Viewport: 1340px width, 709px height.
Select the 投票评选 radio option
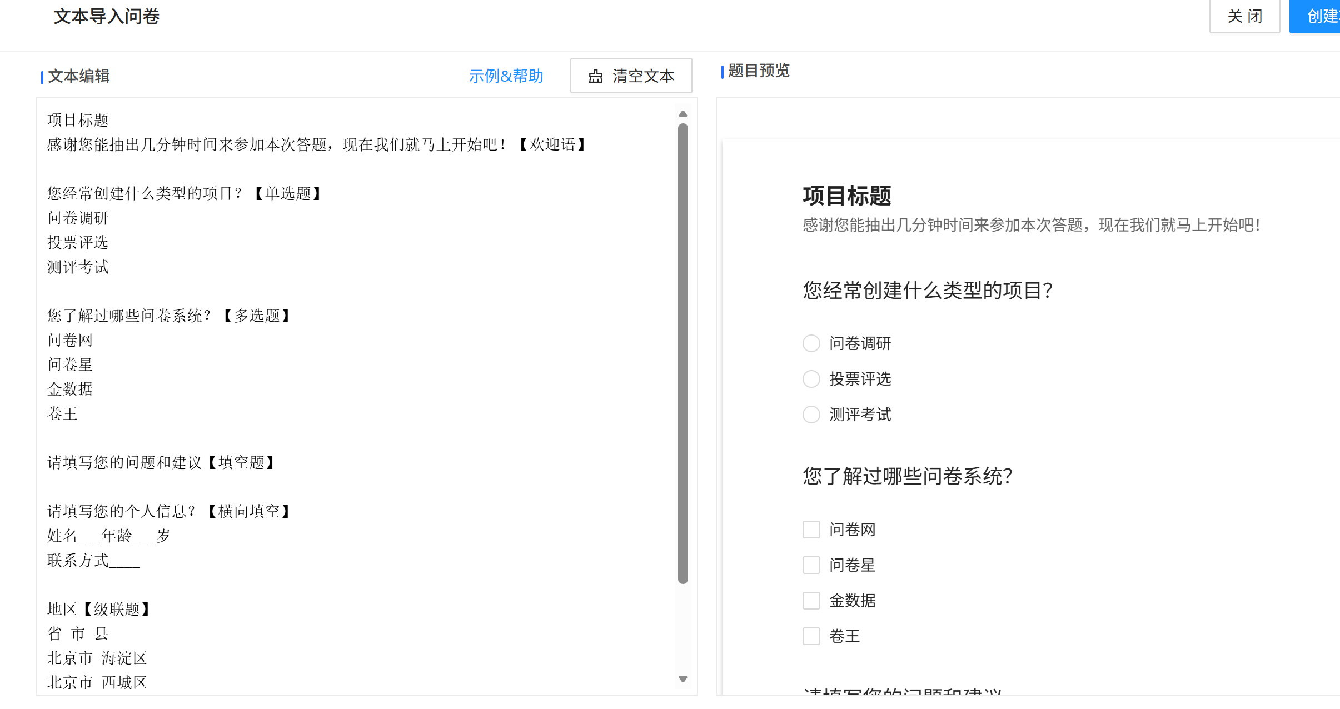(x=811, y=379)
